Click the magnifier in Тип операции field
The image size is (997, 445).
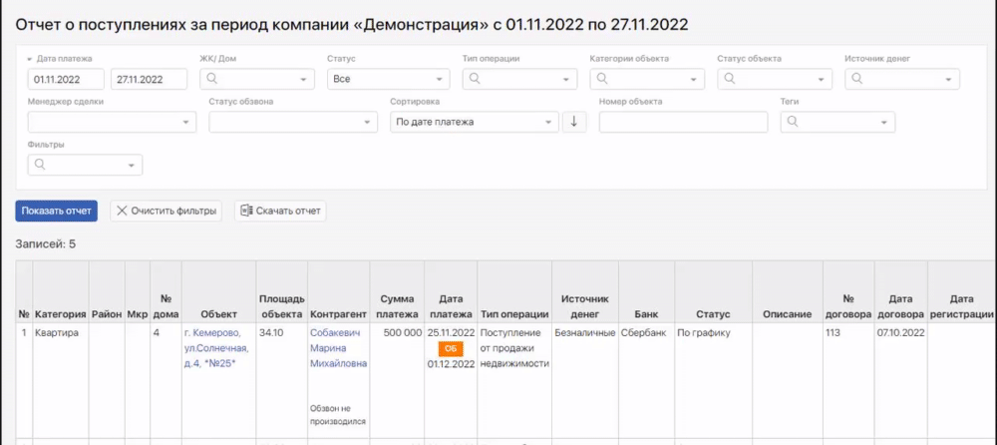click(475, 79)
